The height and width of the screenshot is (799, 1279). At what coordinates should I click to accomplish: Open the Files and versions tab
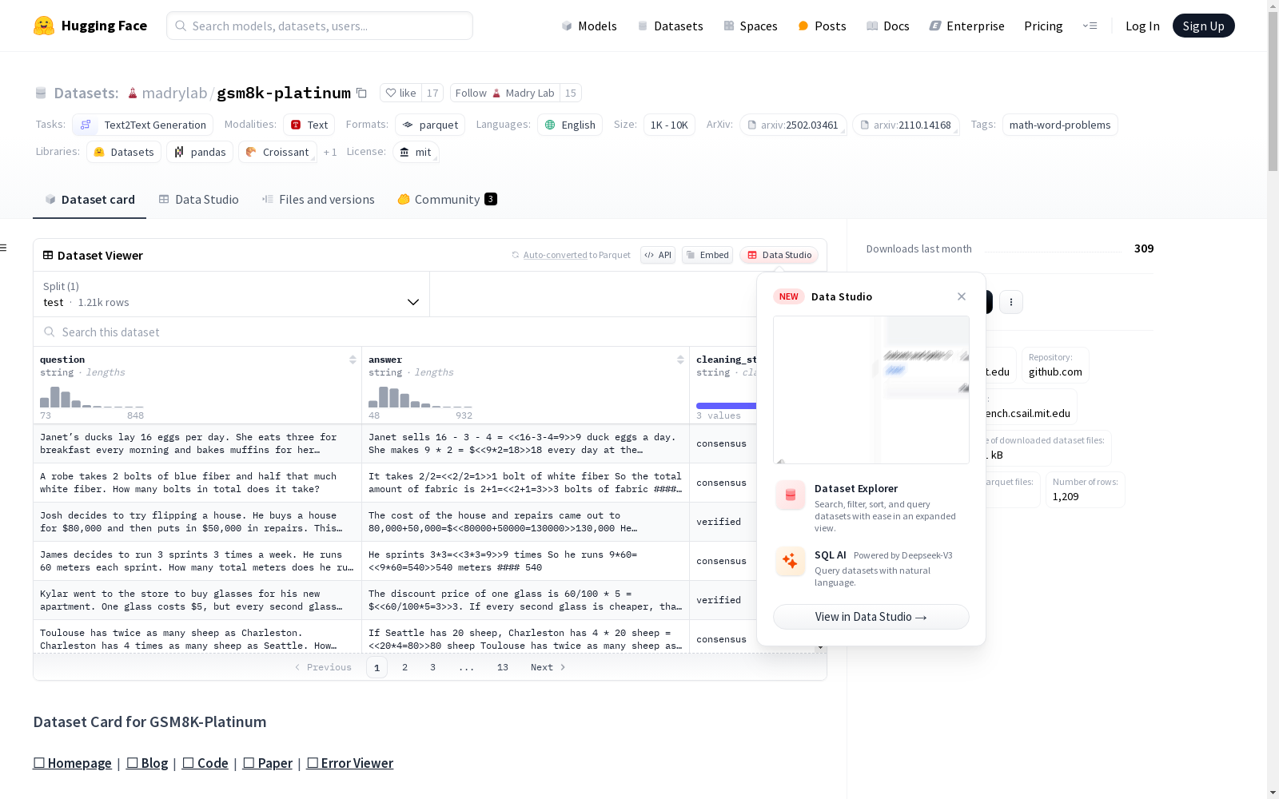[318, 200]
